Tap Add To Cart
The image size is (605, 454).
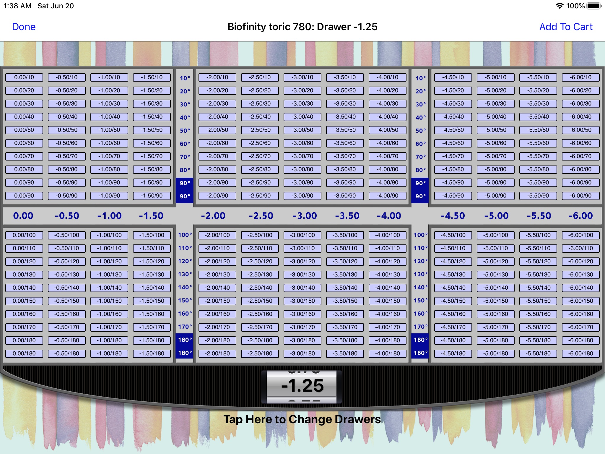[x=566, y=27]
